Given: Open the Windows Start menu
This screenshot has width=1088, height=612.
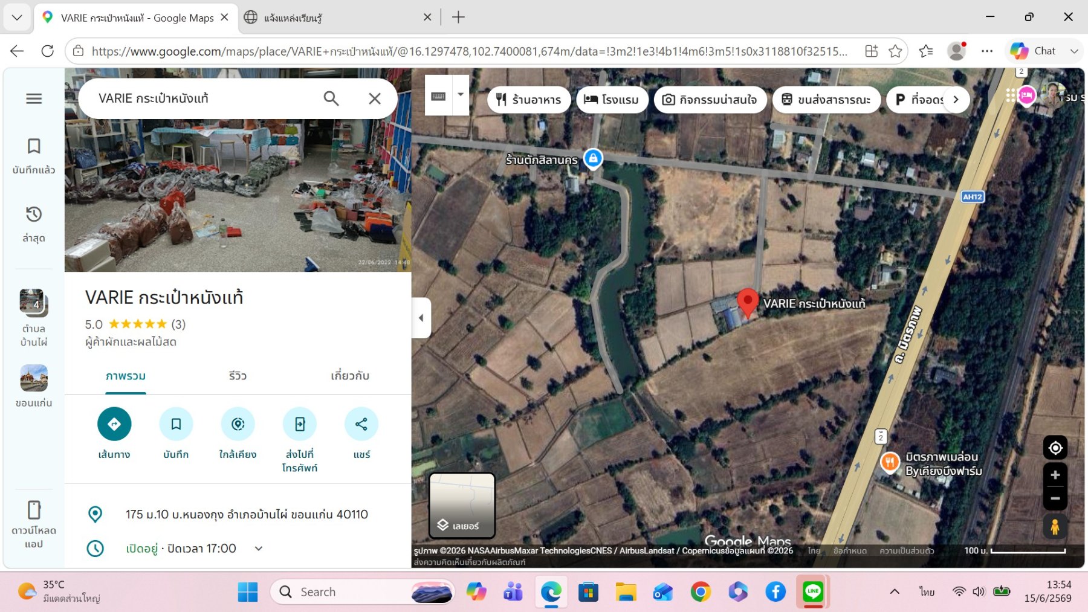Looking at the screenshot, I should (x=248, y=592).
